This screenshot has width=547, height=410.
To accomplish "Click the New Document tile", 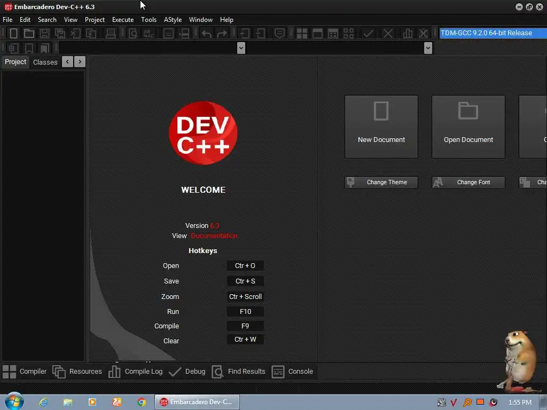I will pyautogui.click(x=381, y=127).
